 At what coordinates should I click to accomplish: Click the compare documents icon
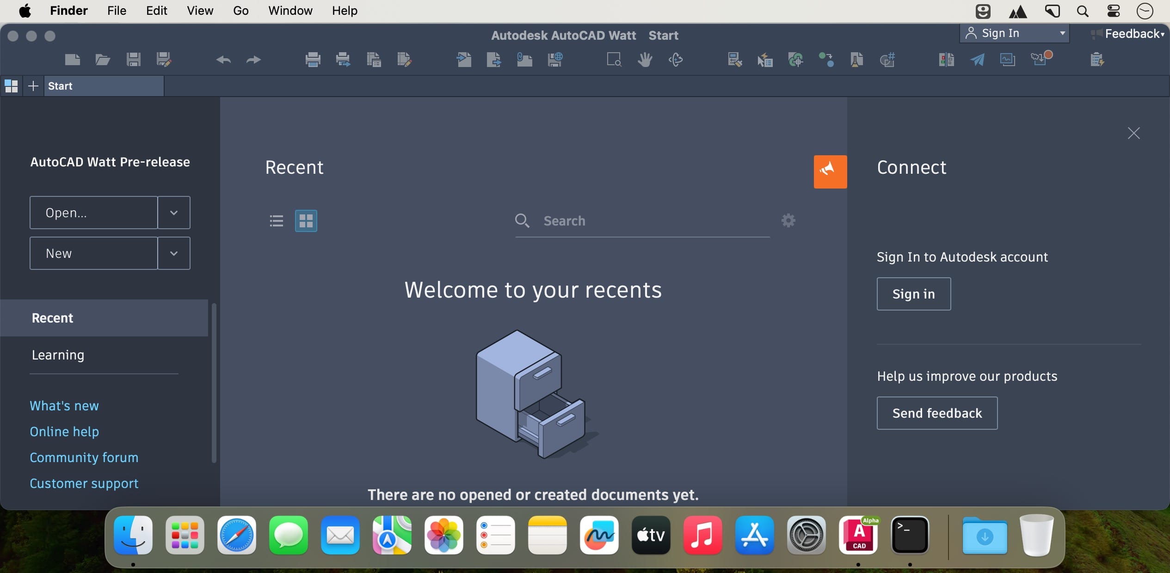pos(947,60)
